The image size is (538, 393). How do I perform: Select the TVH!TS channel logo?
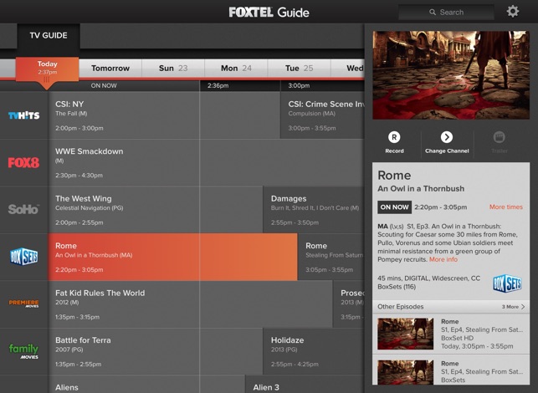coord(23,115)
